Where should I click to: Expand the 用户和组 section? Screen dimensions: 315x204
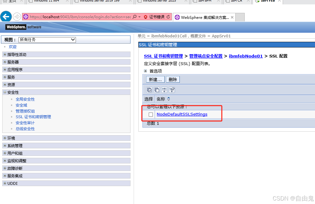click(x=5, y=153)
